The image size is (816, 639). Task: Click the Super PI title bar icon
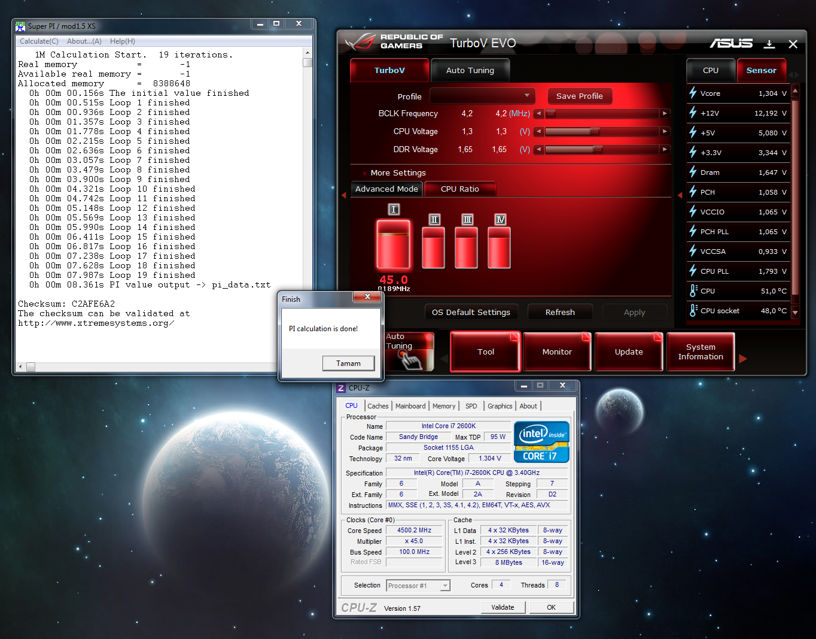point(20,26)
